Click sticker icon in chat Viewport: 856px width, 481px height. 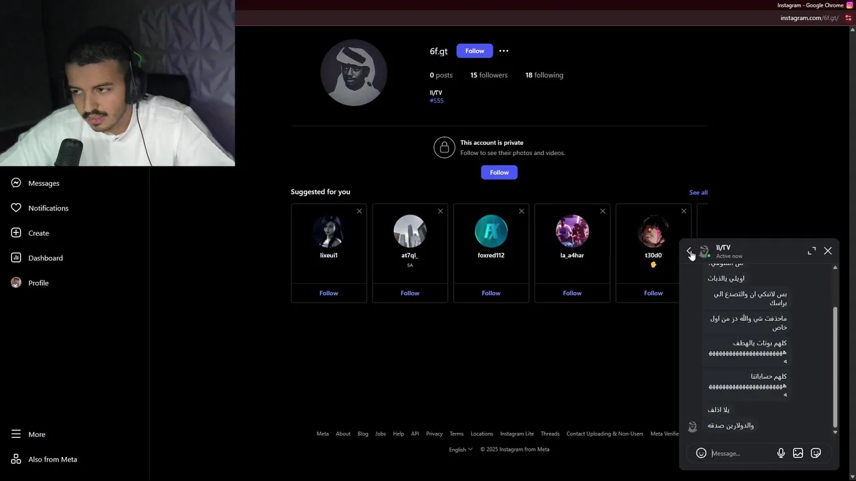coord(816,453)
